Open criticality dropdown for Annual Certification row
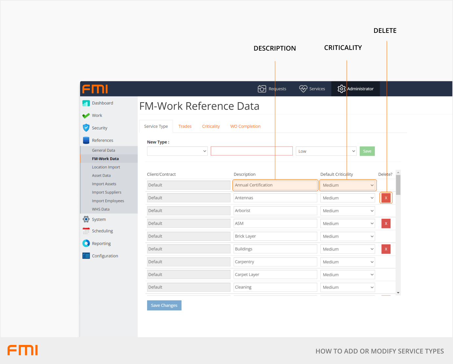Viewport: 453px width, 364px height. [348, 185]
